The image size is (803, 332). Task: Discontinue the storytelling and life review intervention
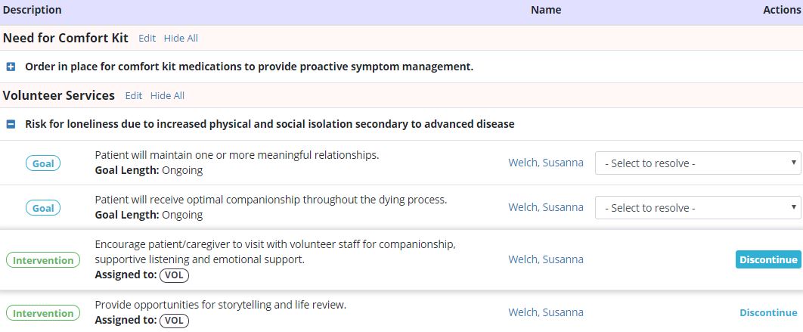[767, 312]
